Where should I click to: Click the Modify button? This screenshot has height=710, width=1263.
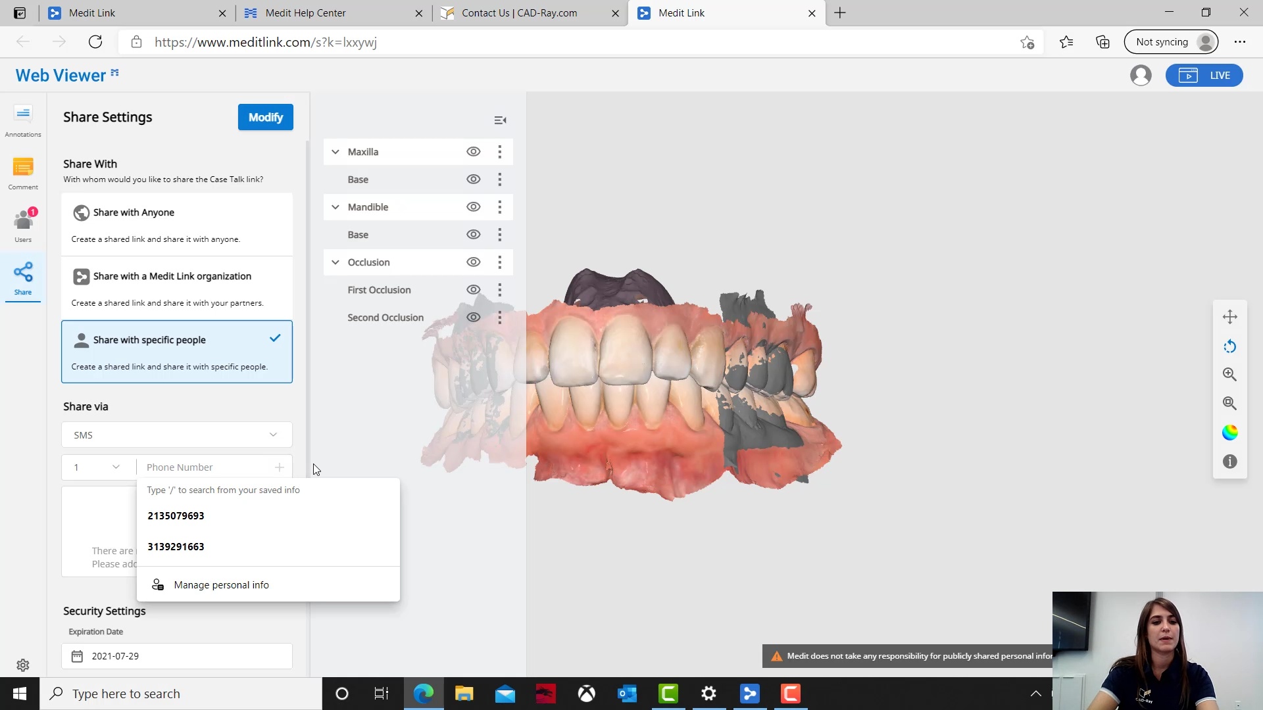266,117
